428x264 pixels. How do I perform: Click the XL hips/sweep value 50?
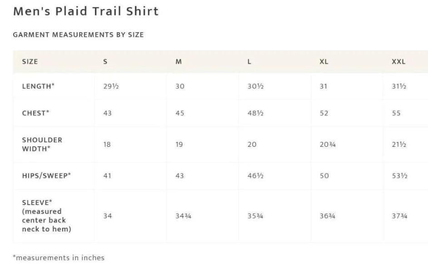324,176
